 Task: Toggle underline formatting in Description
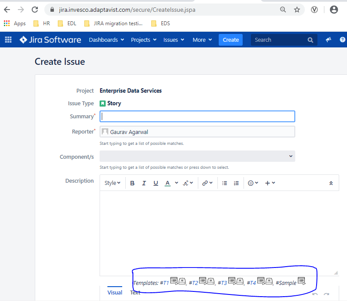pyautogui.click(x=156, y=183)
